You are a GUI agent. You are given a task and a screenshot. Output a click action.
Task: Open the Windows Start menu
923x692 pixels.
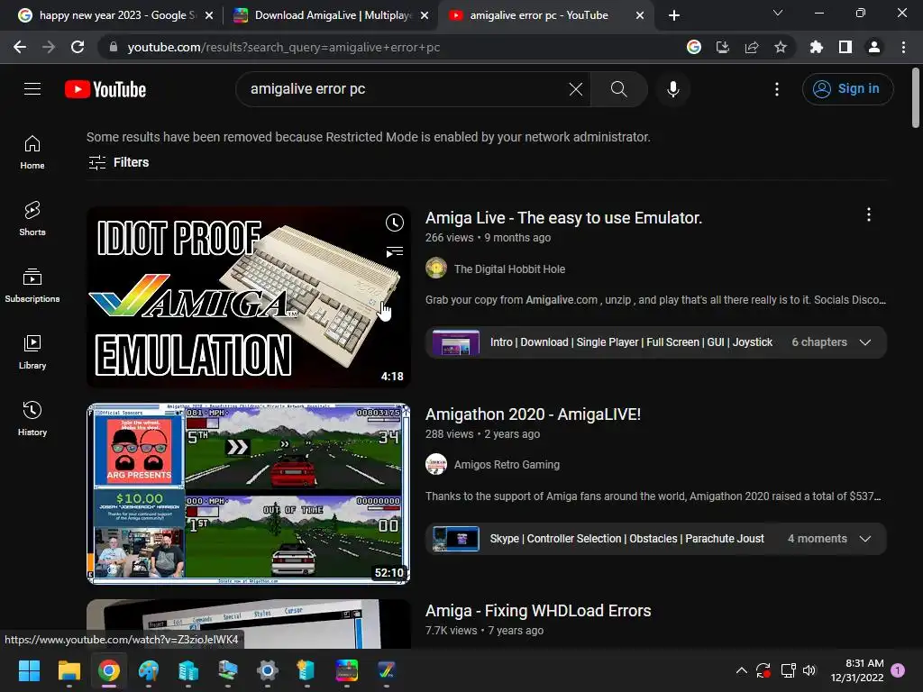(29, 670)
